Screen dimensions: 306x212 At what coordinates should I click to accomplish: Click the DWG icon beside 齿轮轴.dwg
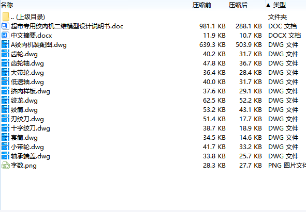(5, 63)
